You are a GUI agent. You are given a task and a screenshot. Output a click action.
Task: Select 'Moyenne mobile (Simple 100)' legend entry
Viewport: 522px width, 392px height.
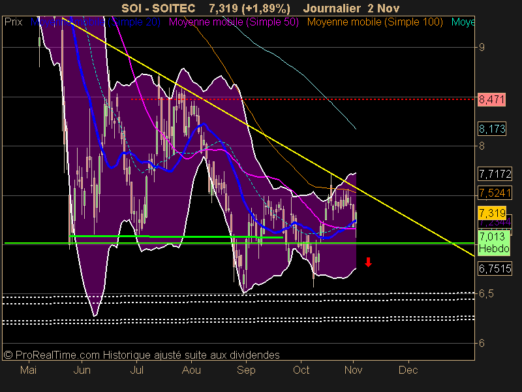click(x=375, y=22)
